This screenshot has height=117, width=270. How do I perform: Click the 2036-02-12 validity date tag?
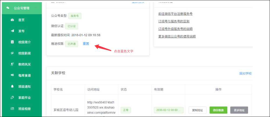coord(169,110)
